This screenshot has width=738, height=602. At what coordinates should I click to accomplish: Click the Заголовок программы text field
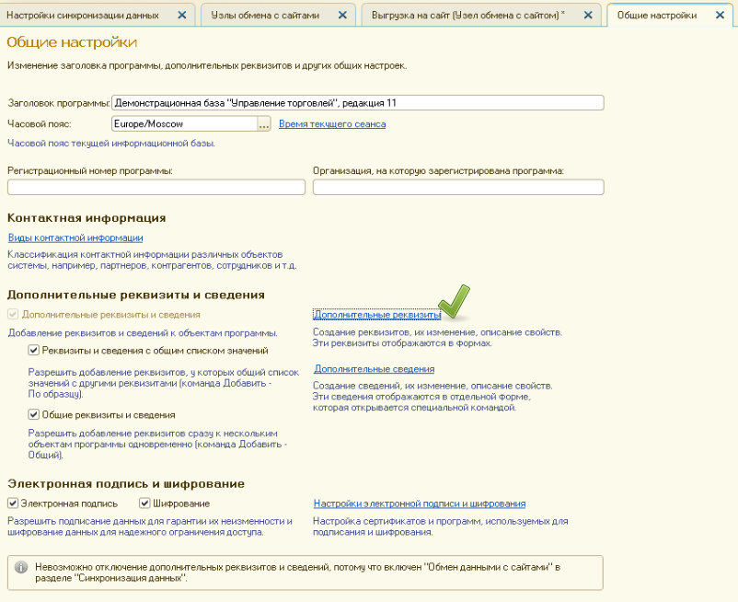(x=357, y=103)
